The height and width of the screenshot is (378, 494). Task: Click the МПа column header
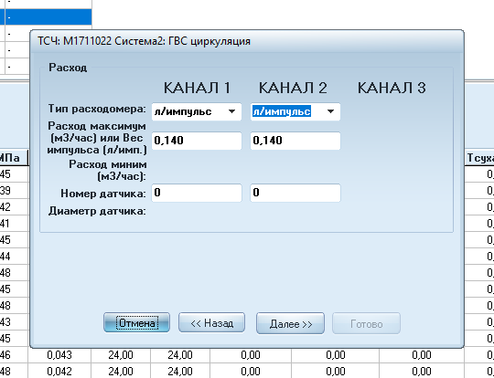(10, 158)
